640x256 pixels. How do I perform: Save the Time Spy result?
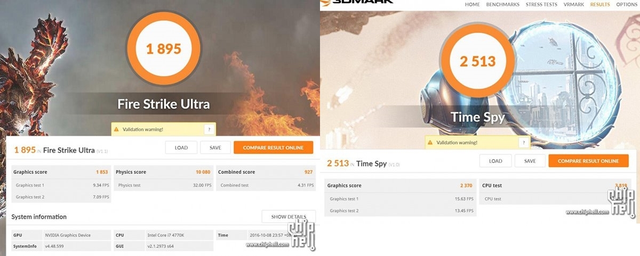pyautogui.click(x=530, y=161)
